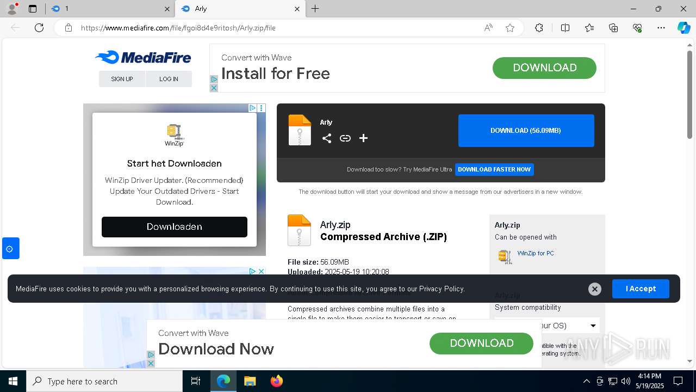Click the Privacy Policy text in banner

[442, 289]
